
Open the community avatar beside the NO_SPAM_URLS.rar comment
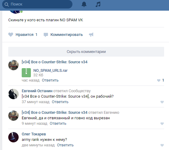pos(13,65)
